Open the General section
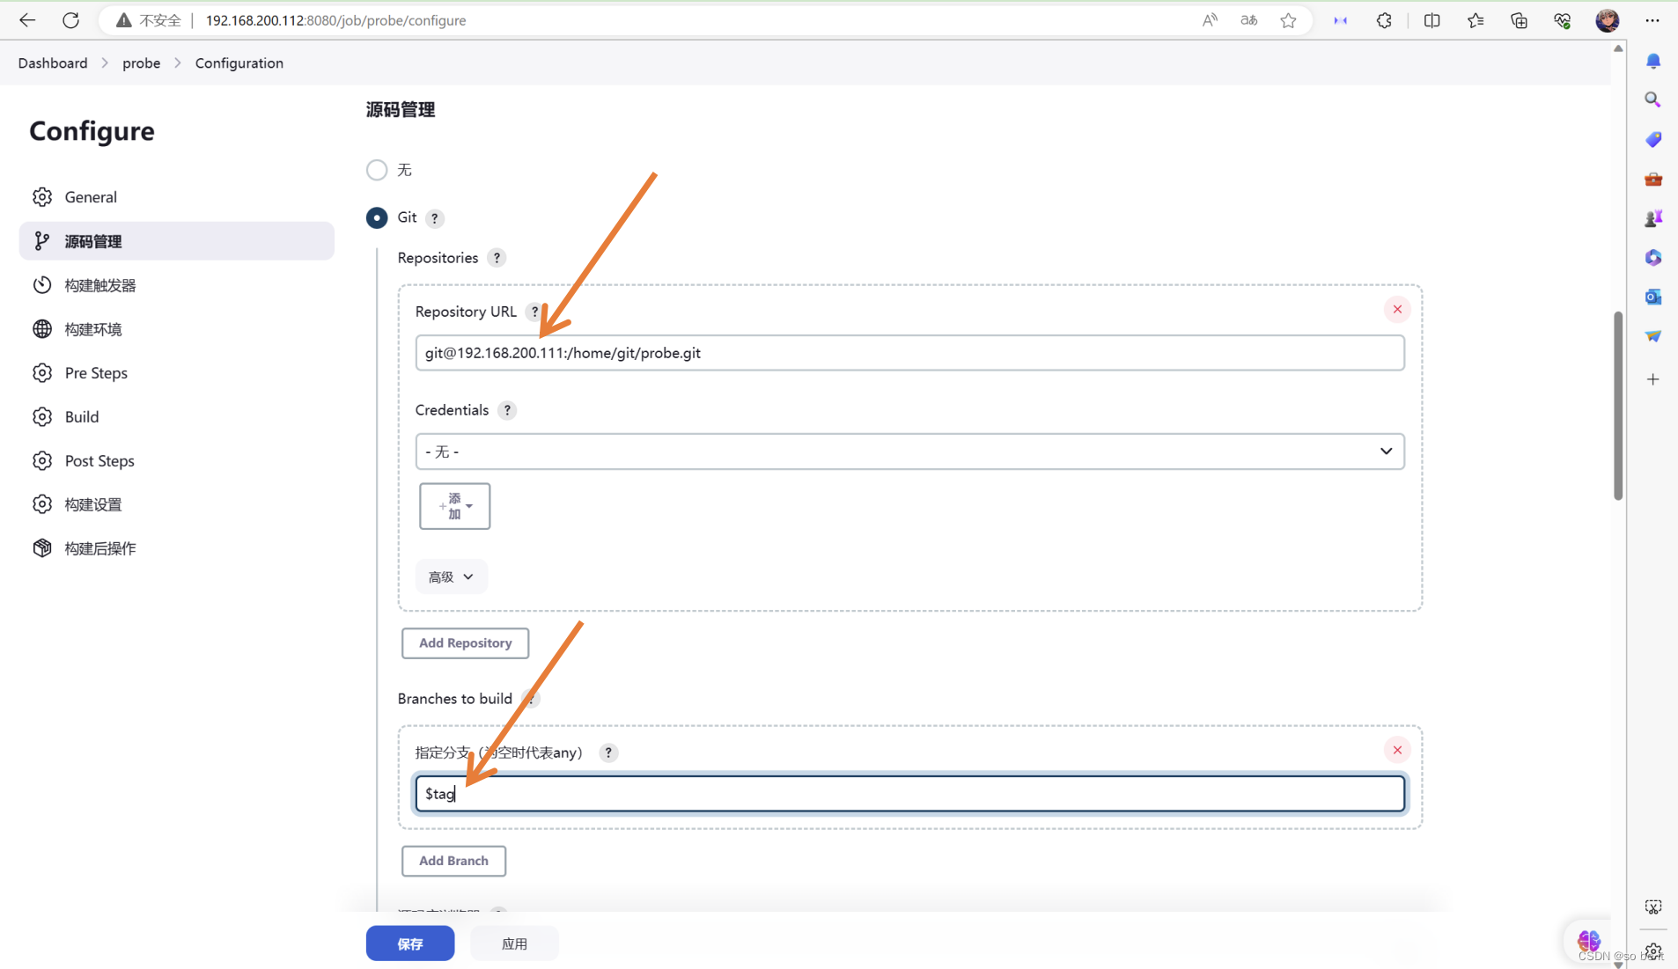 tap(176, 197)
